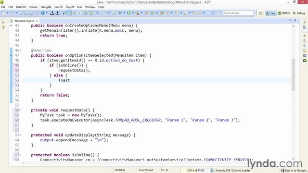Switch to the Java perspective
This screenshot has height=173, width=308.
(x=271, y=13)
